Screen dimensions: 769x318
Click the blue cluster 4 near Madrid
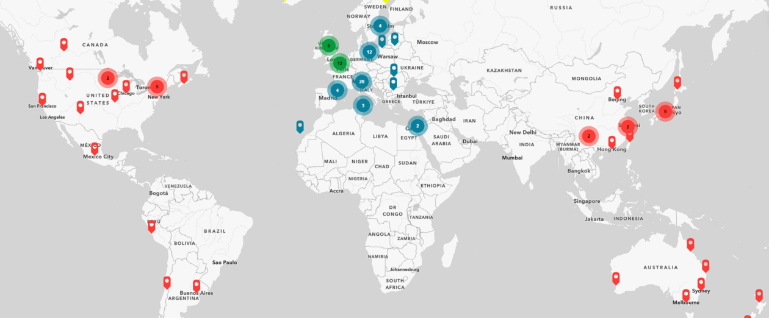337,90
